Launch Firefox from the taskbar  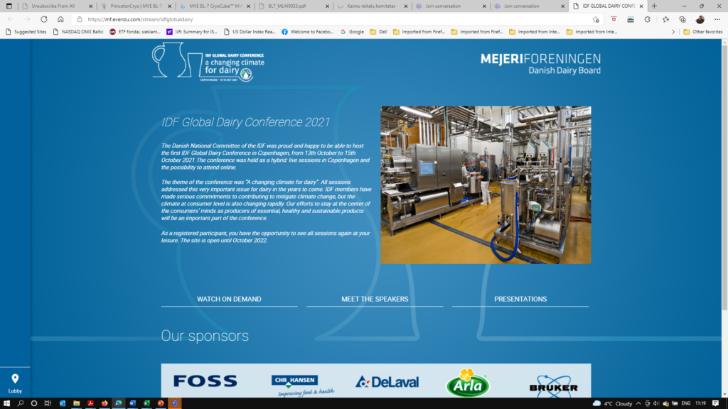(105, 403)
